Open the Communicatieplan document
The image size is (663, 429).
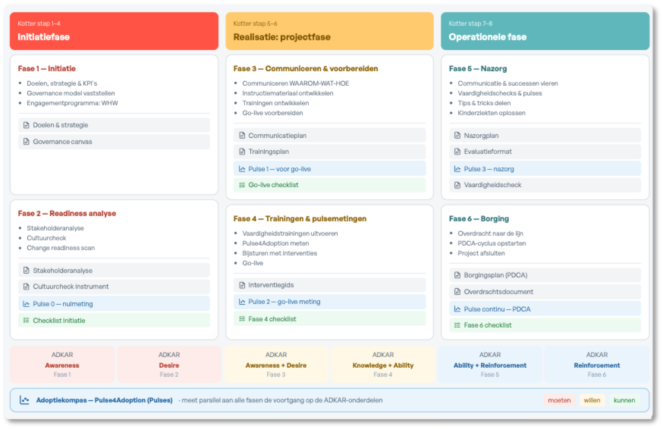pos(329,135)
